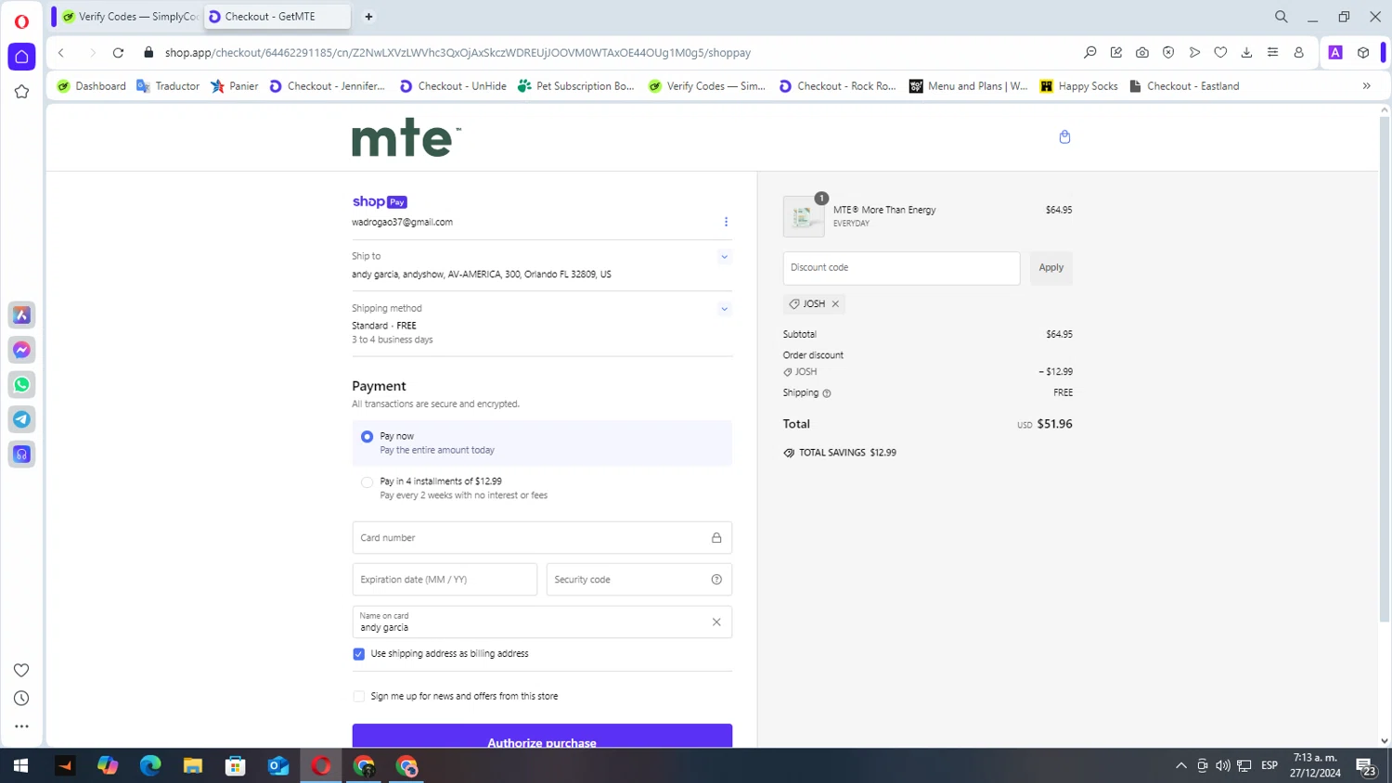Open Menu and Plans bookmark
This screenshot has height=783, width=1392.
coord(969,86)
